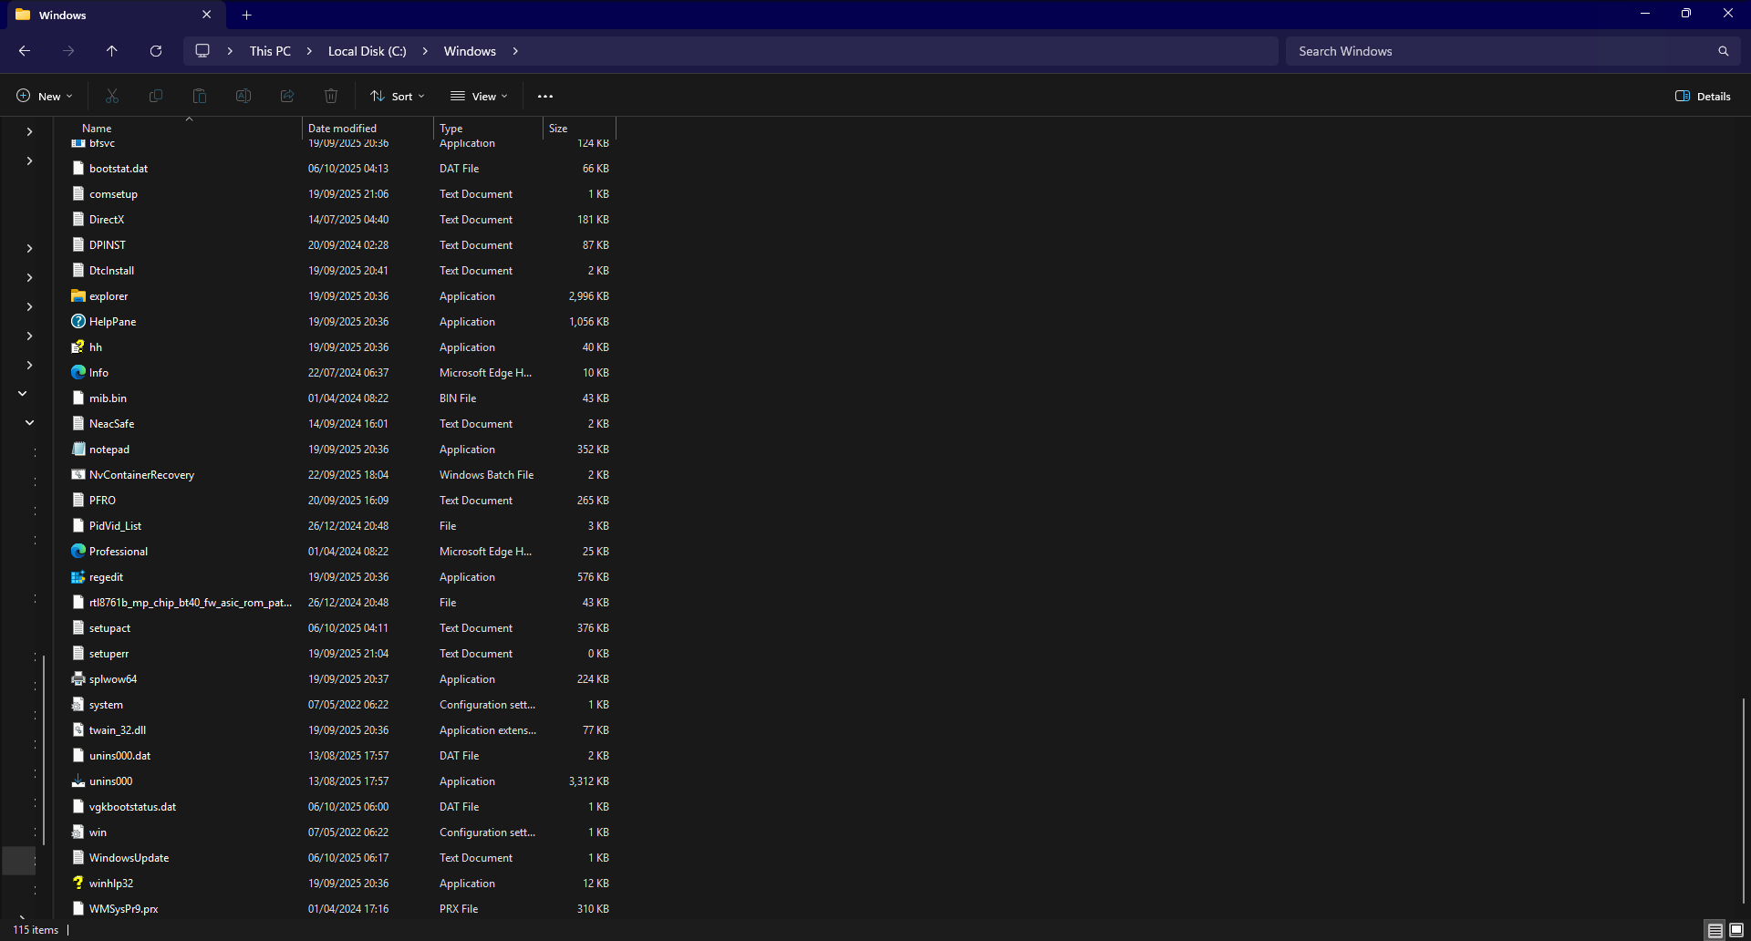Image resolution: width=1751 pixels, height=941 pixels.
Task: Select the NvContainerRecovery batch file icon
Action: (78, 475)
